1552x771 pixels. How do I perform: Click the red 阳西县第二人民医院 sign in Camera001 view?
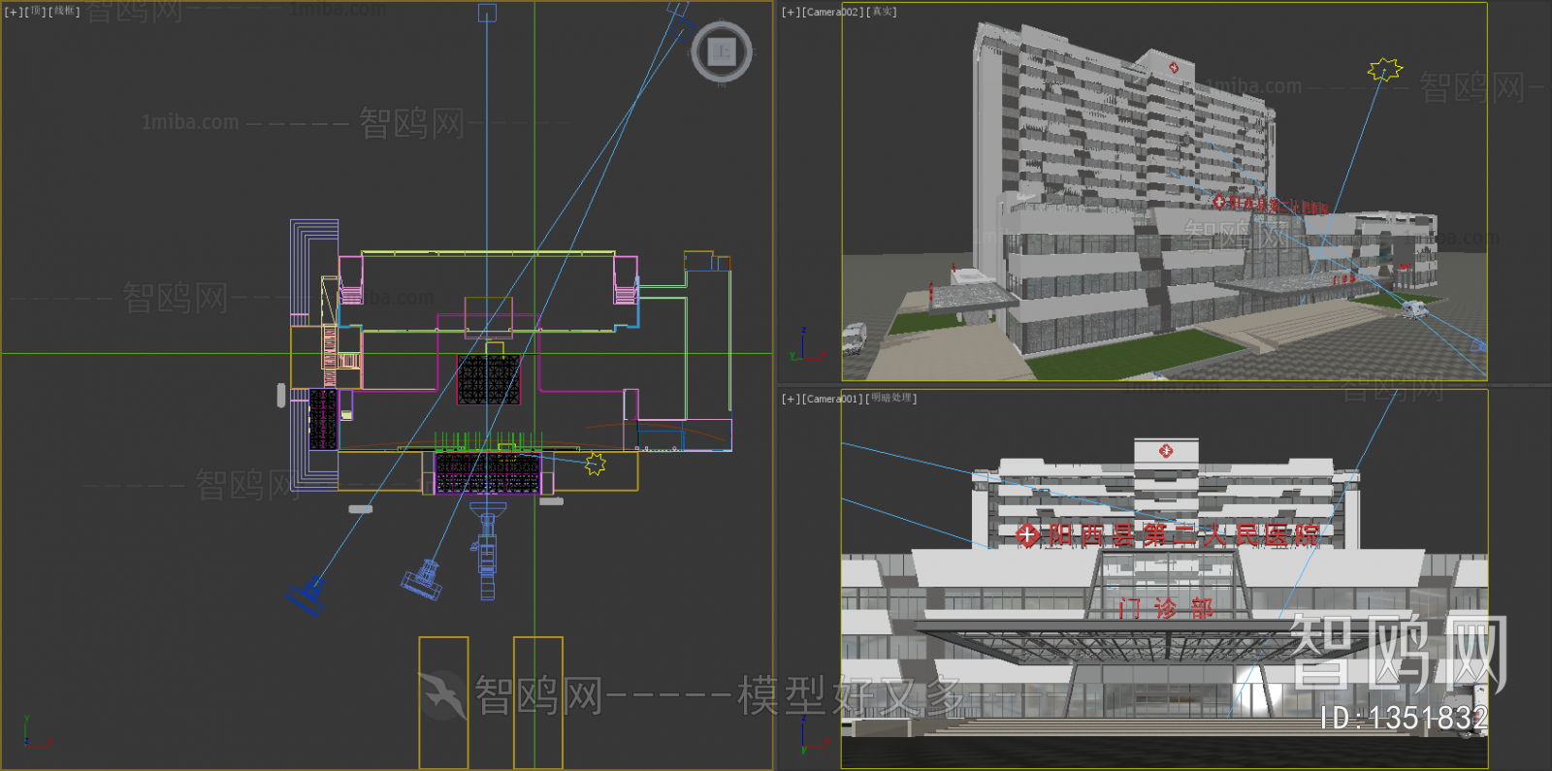(x=1169, y=534)
